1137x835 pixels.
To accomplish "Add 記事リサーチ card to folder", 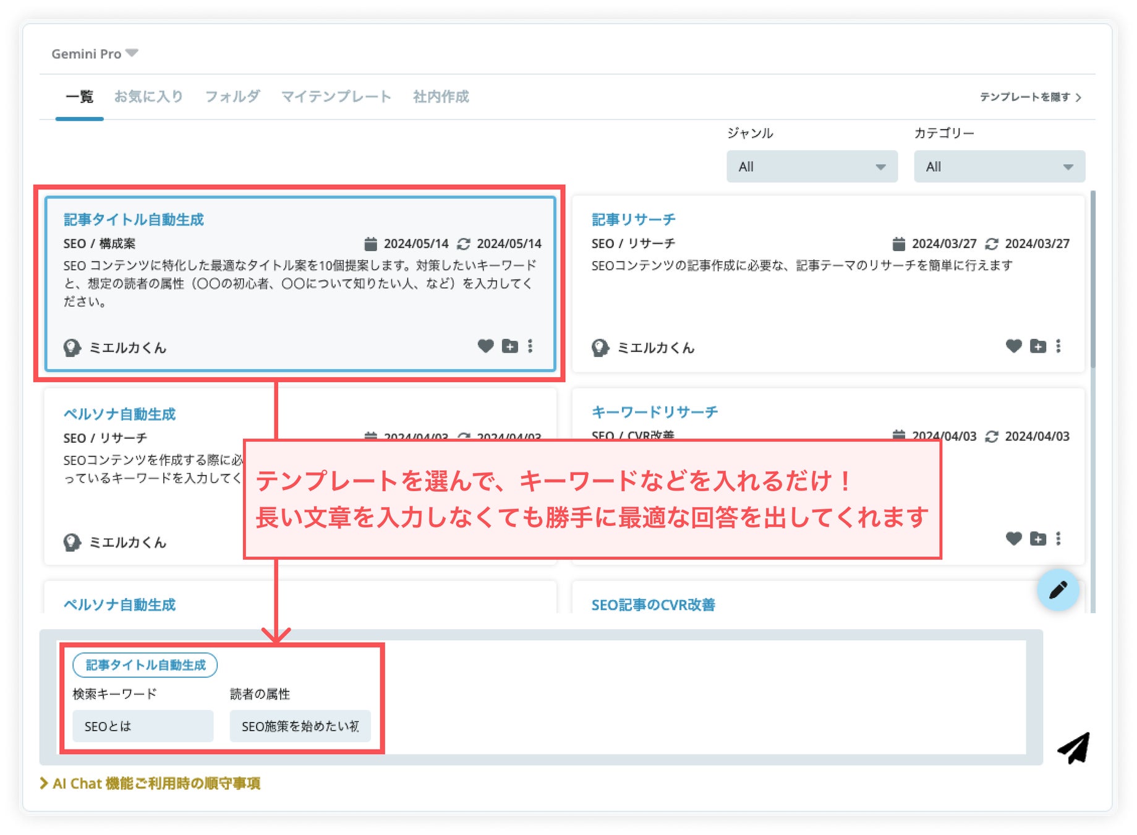I will [1037, 346].
